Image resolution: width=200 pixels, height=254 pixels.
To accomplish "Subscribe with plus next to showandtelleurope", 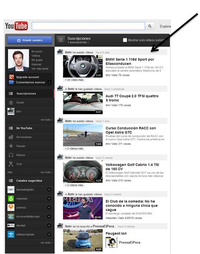I will click(x=49, y=217).
